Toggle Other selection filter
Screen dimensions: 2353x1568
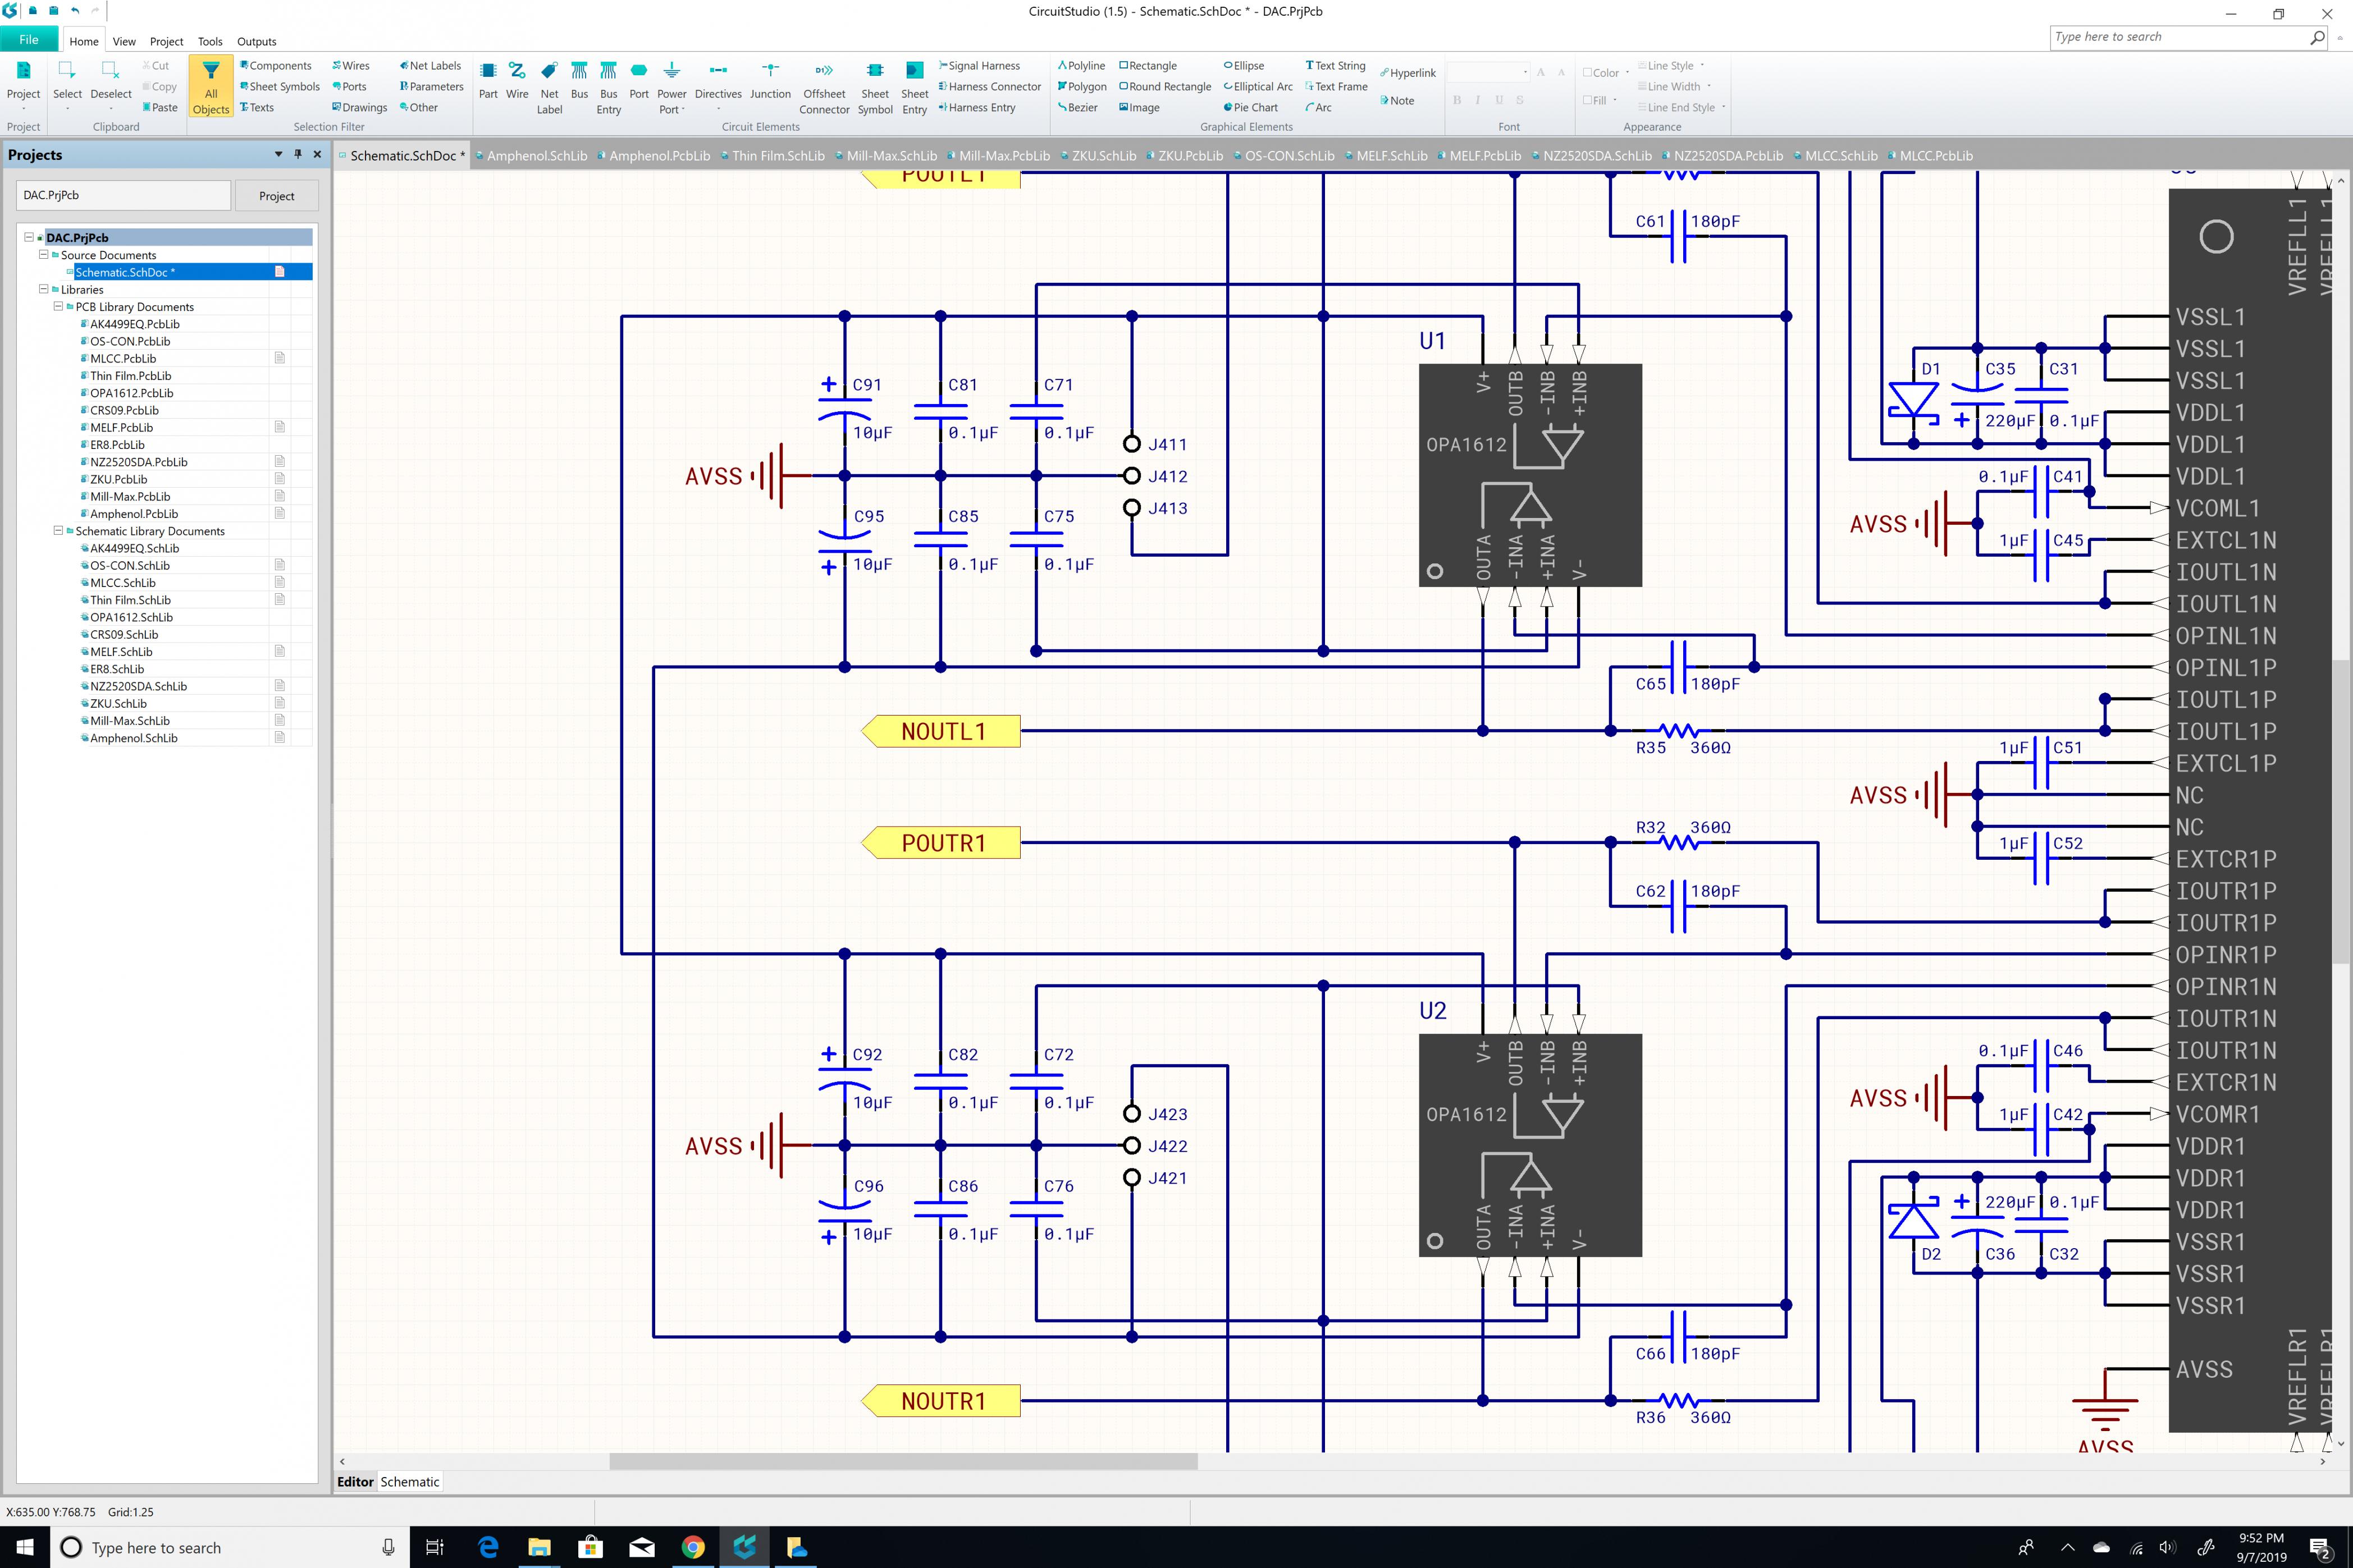pos(418,107)
